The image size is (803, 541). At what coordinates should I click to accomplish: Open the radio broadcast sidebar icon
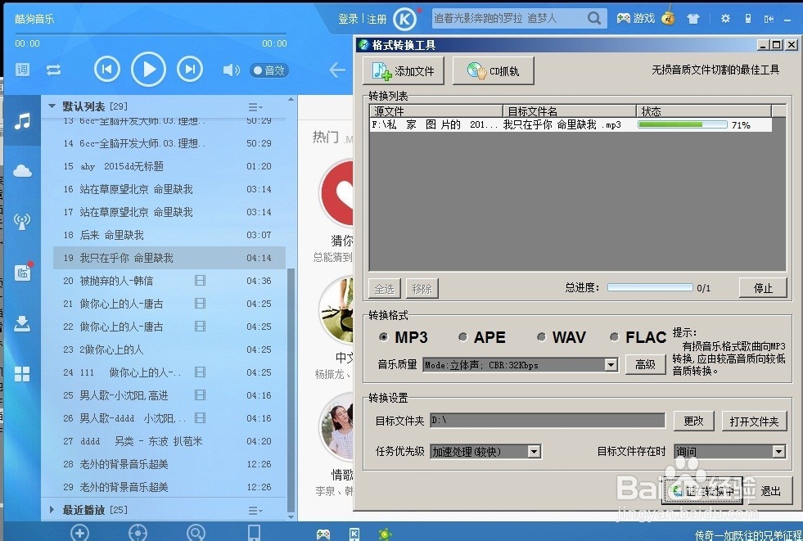(x=22, y=221)
